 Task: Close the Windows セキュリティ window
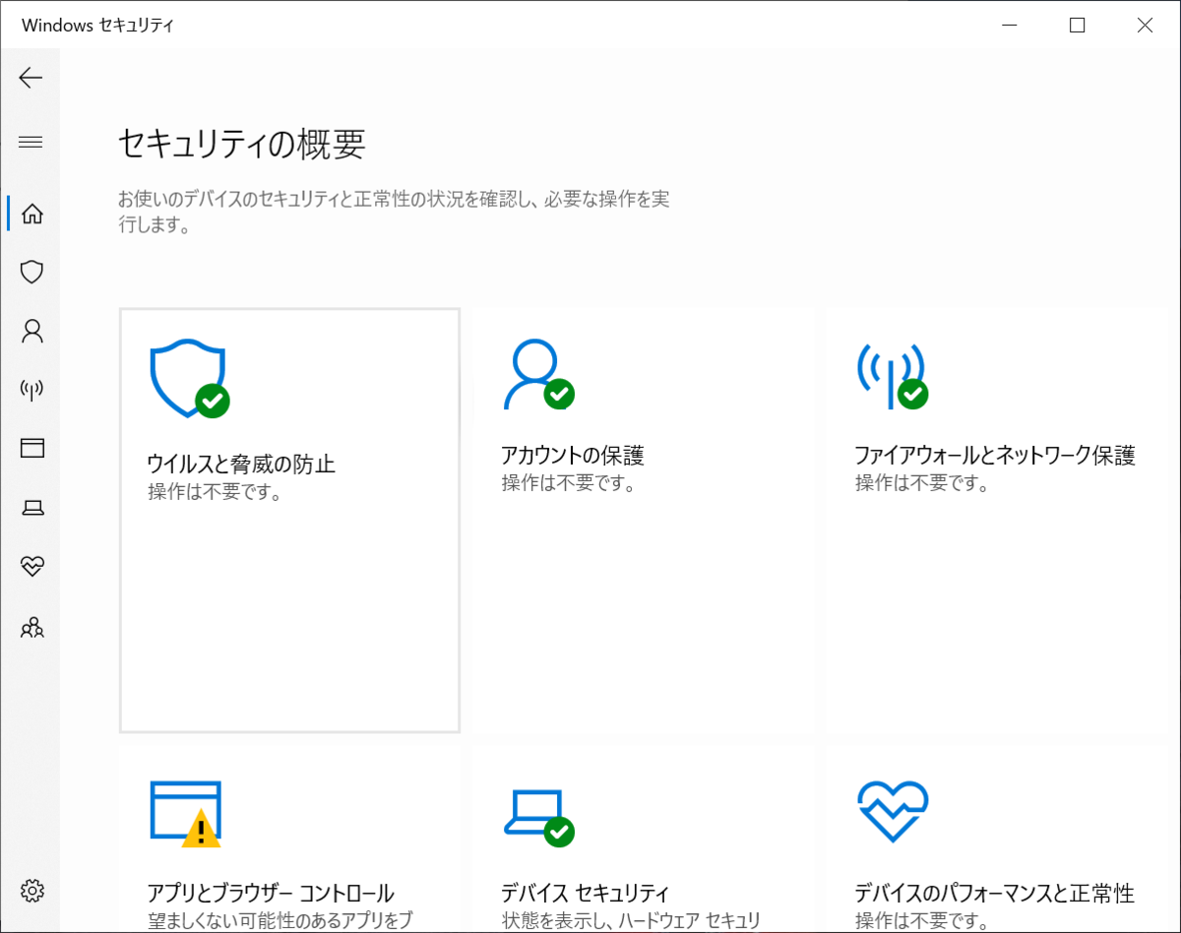pos(1145,26)
